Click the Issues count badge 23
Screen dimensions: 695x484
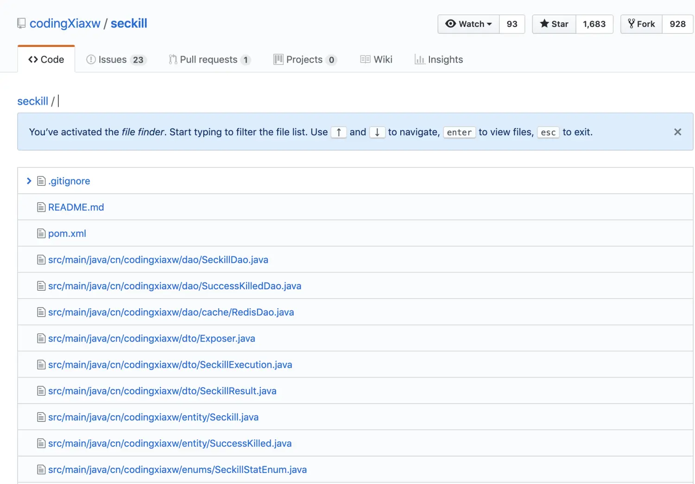click(138, 60)
